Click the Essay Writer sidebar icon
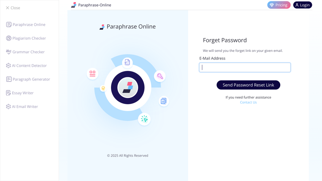 [8, 93]
